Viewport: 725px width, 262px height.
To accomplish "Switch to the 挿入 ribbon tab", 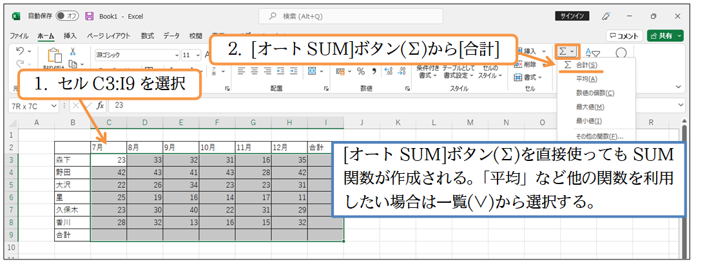I will tap(70, 35).
